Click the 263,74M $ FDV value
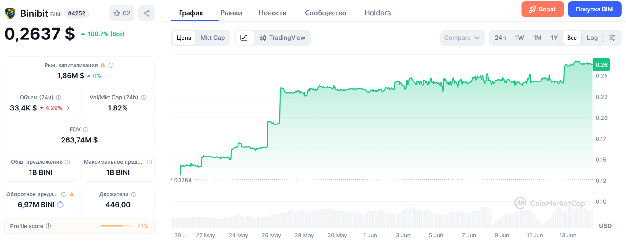626x245 pixels. tap(79, 140)
